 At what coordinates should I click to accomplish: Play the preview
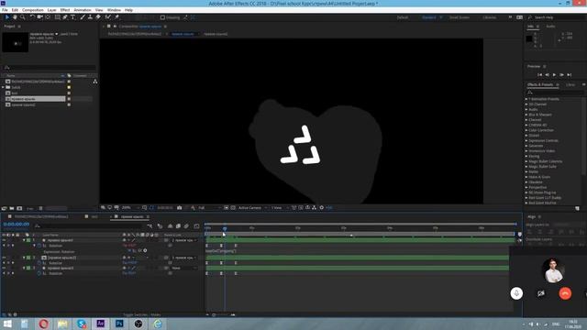click(554, 75)
